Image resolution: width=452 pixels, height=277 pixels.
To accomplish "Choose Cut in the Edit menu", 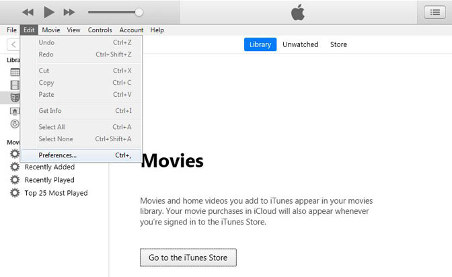I will (81, 71).
